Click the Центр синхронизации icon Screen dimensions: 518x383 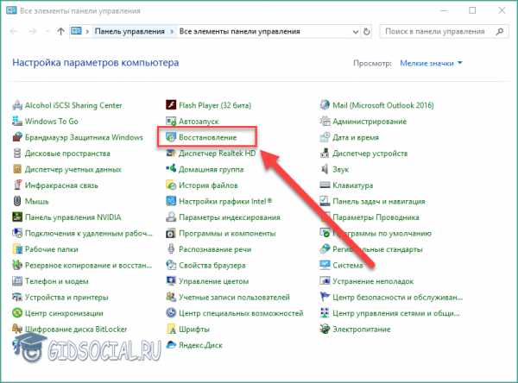pos(17,313)
